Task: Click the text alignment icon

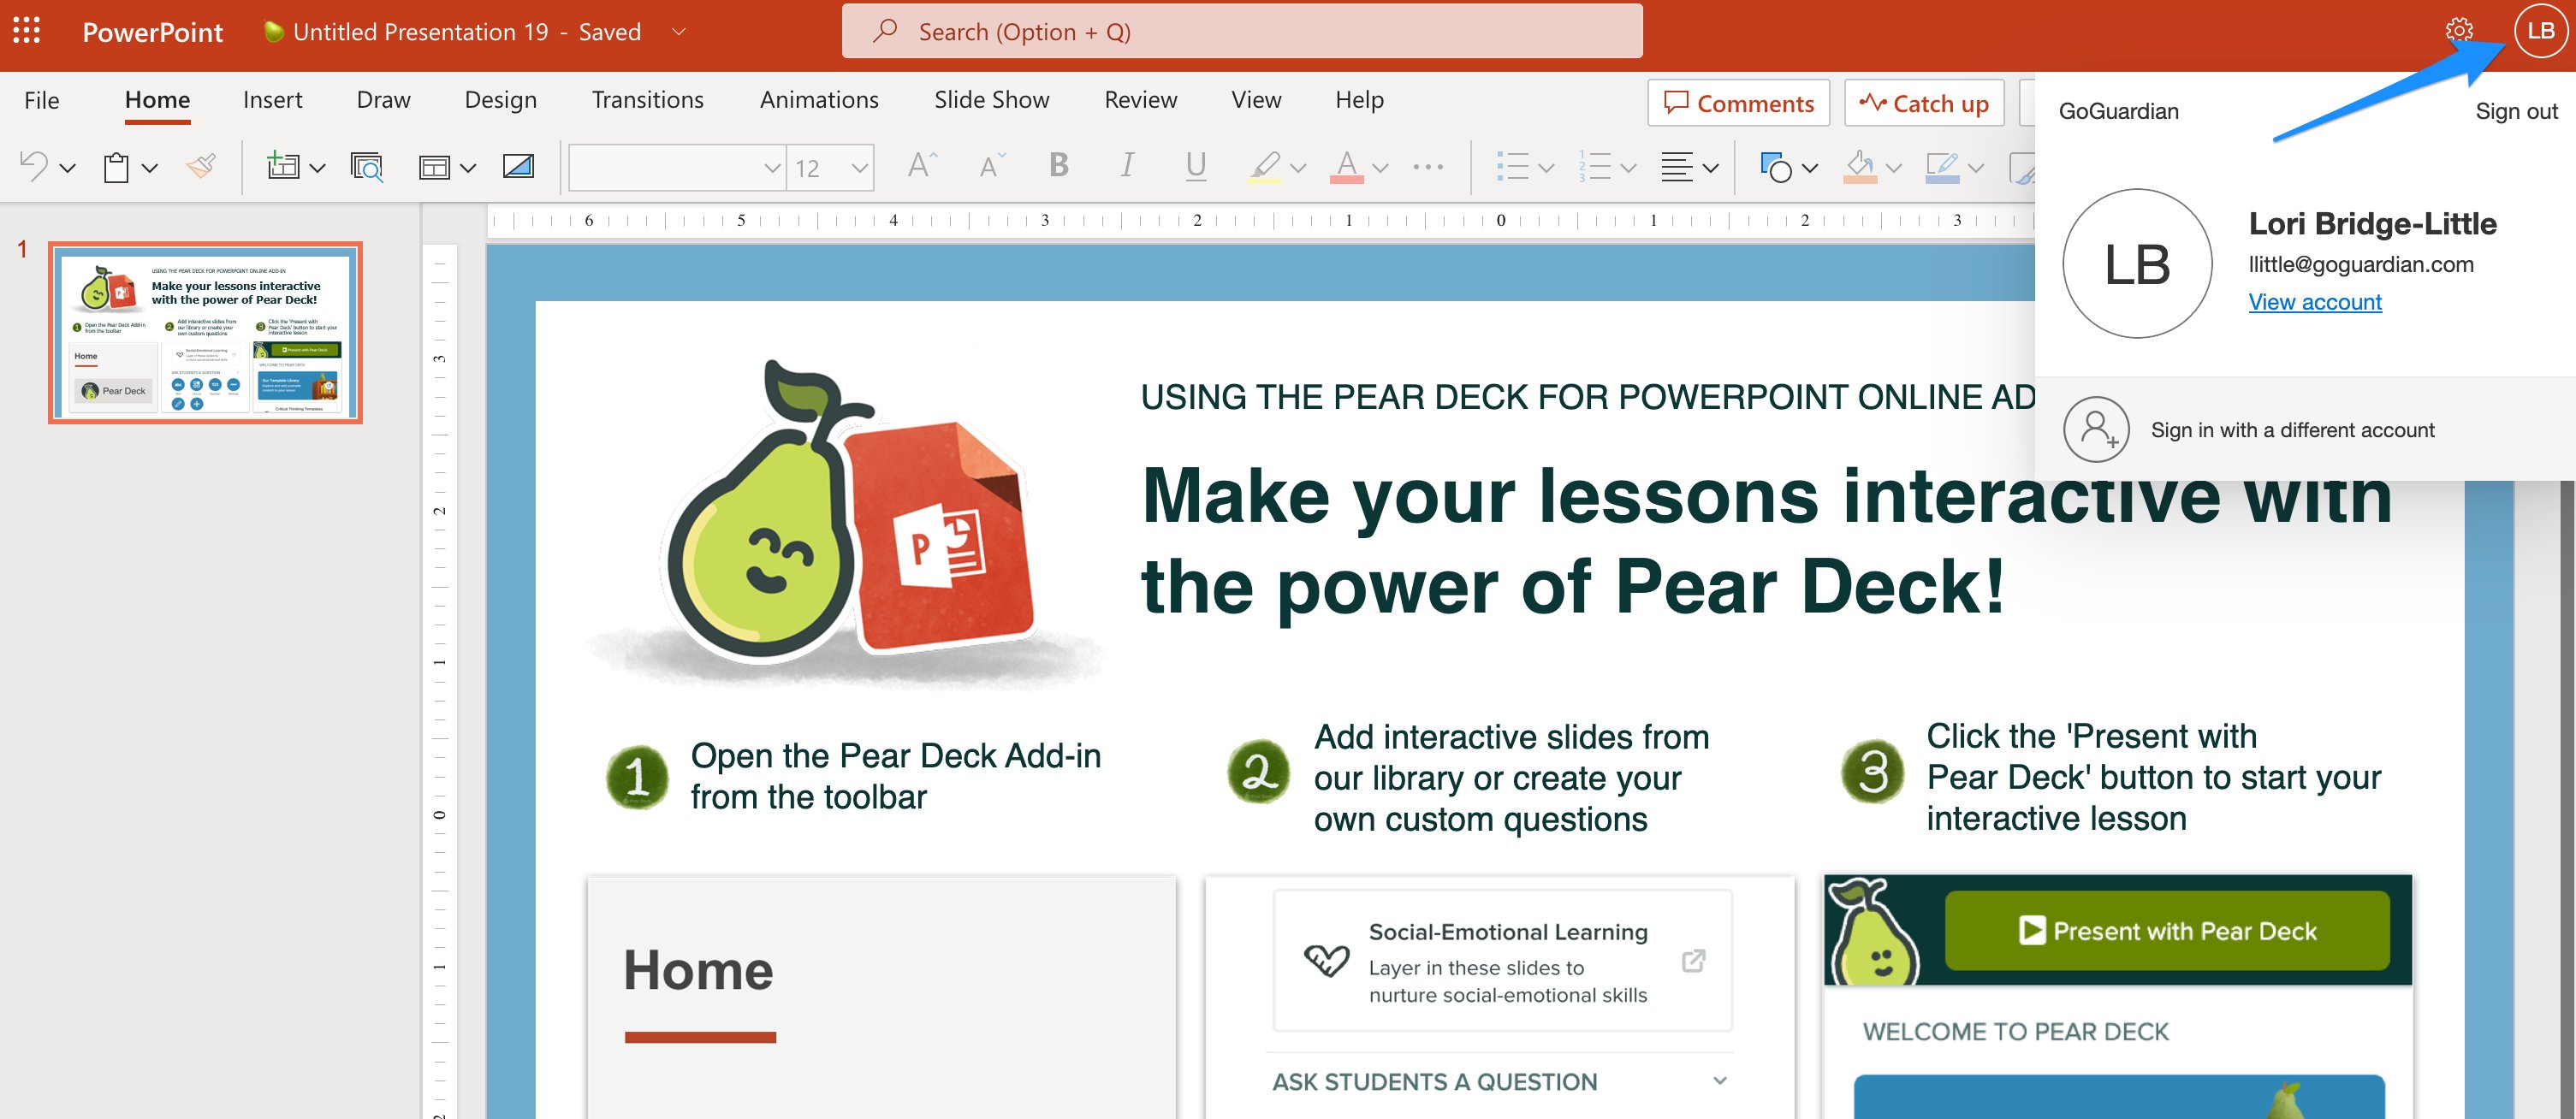Action: [x=1676, y=166]
